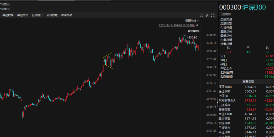Click 导出数据 in the chart toolbar

click(x=8, y=15)
